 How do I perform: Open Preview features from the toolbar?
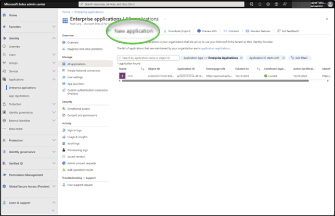coord(258,31)
